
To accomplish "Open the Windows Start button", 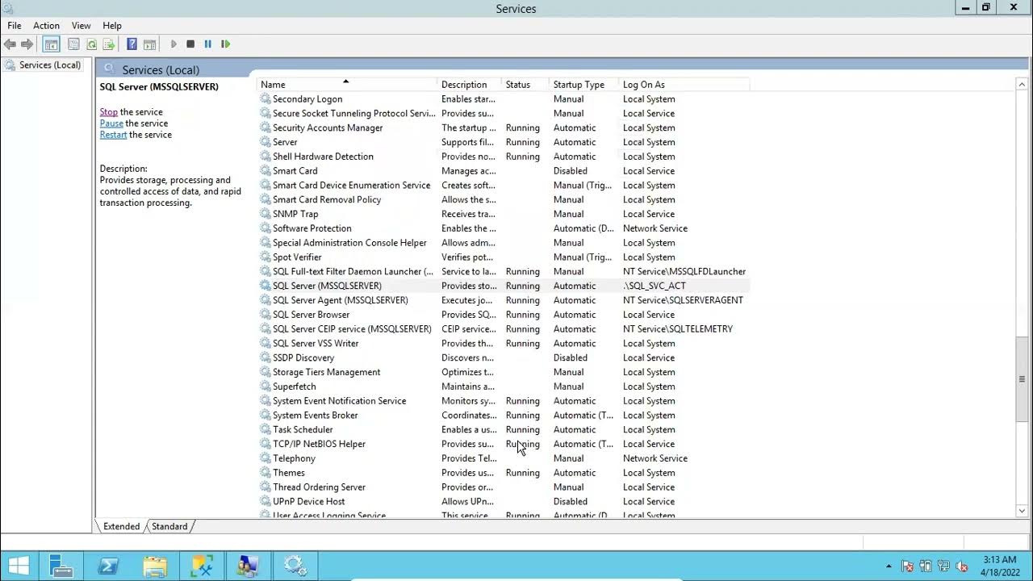I will [19, 566].
